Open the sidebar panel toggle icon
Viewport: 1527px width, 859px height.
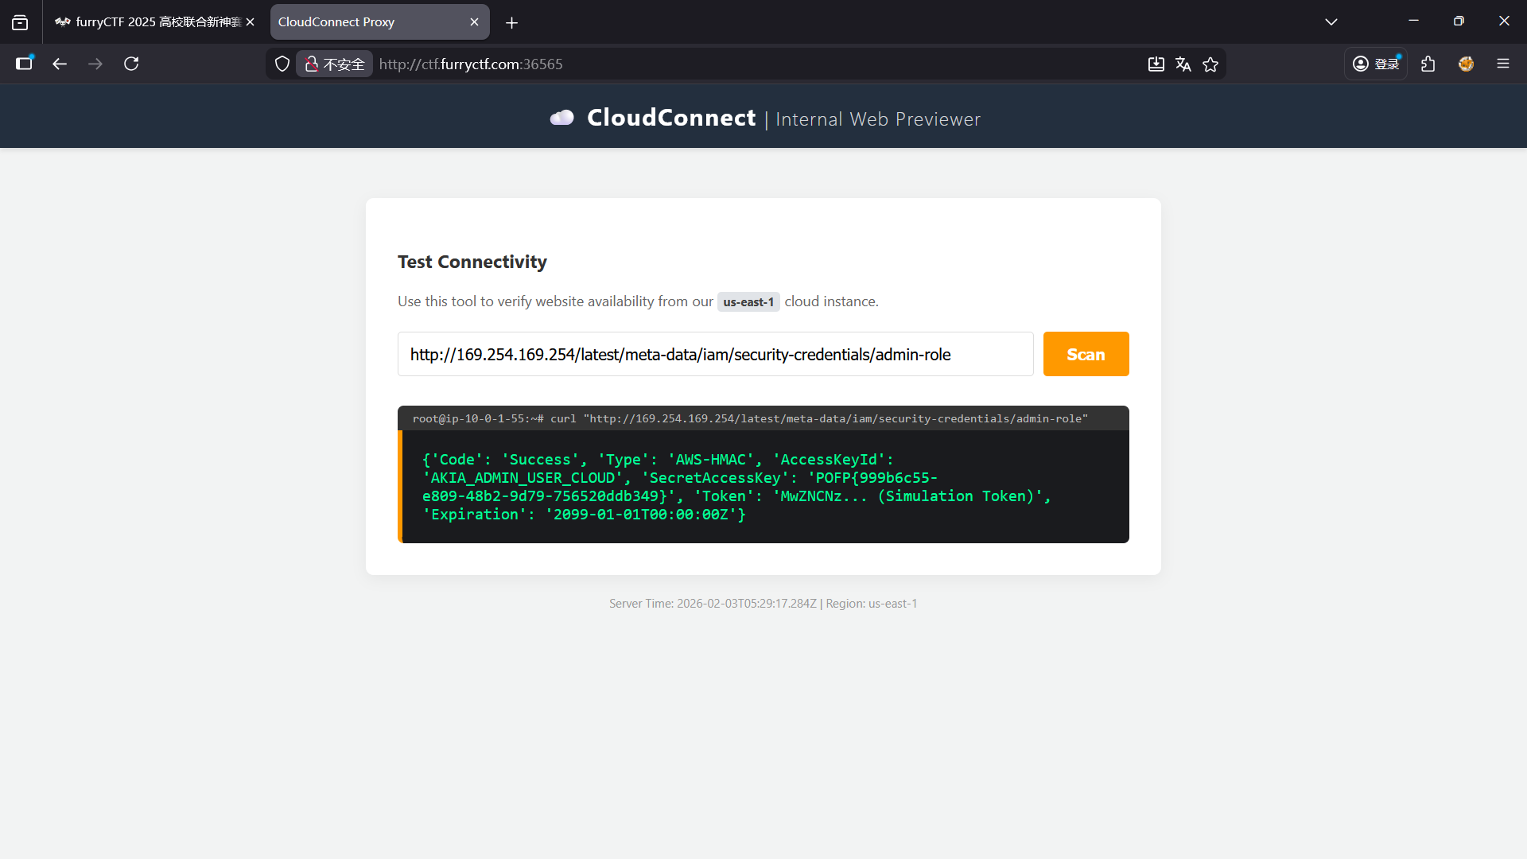pos(25,64)
